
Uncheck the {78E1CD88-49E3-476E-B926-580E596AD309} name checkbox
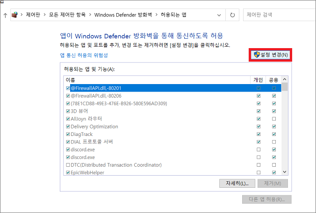[x=68, y=104]
